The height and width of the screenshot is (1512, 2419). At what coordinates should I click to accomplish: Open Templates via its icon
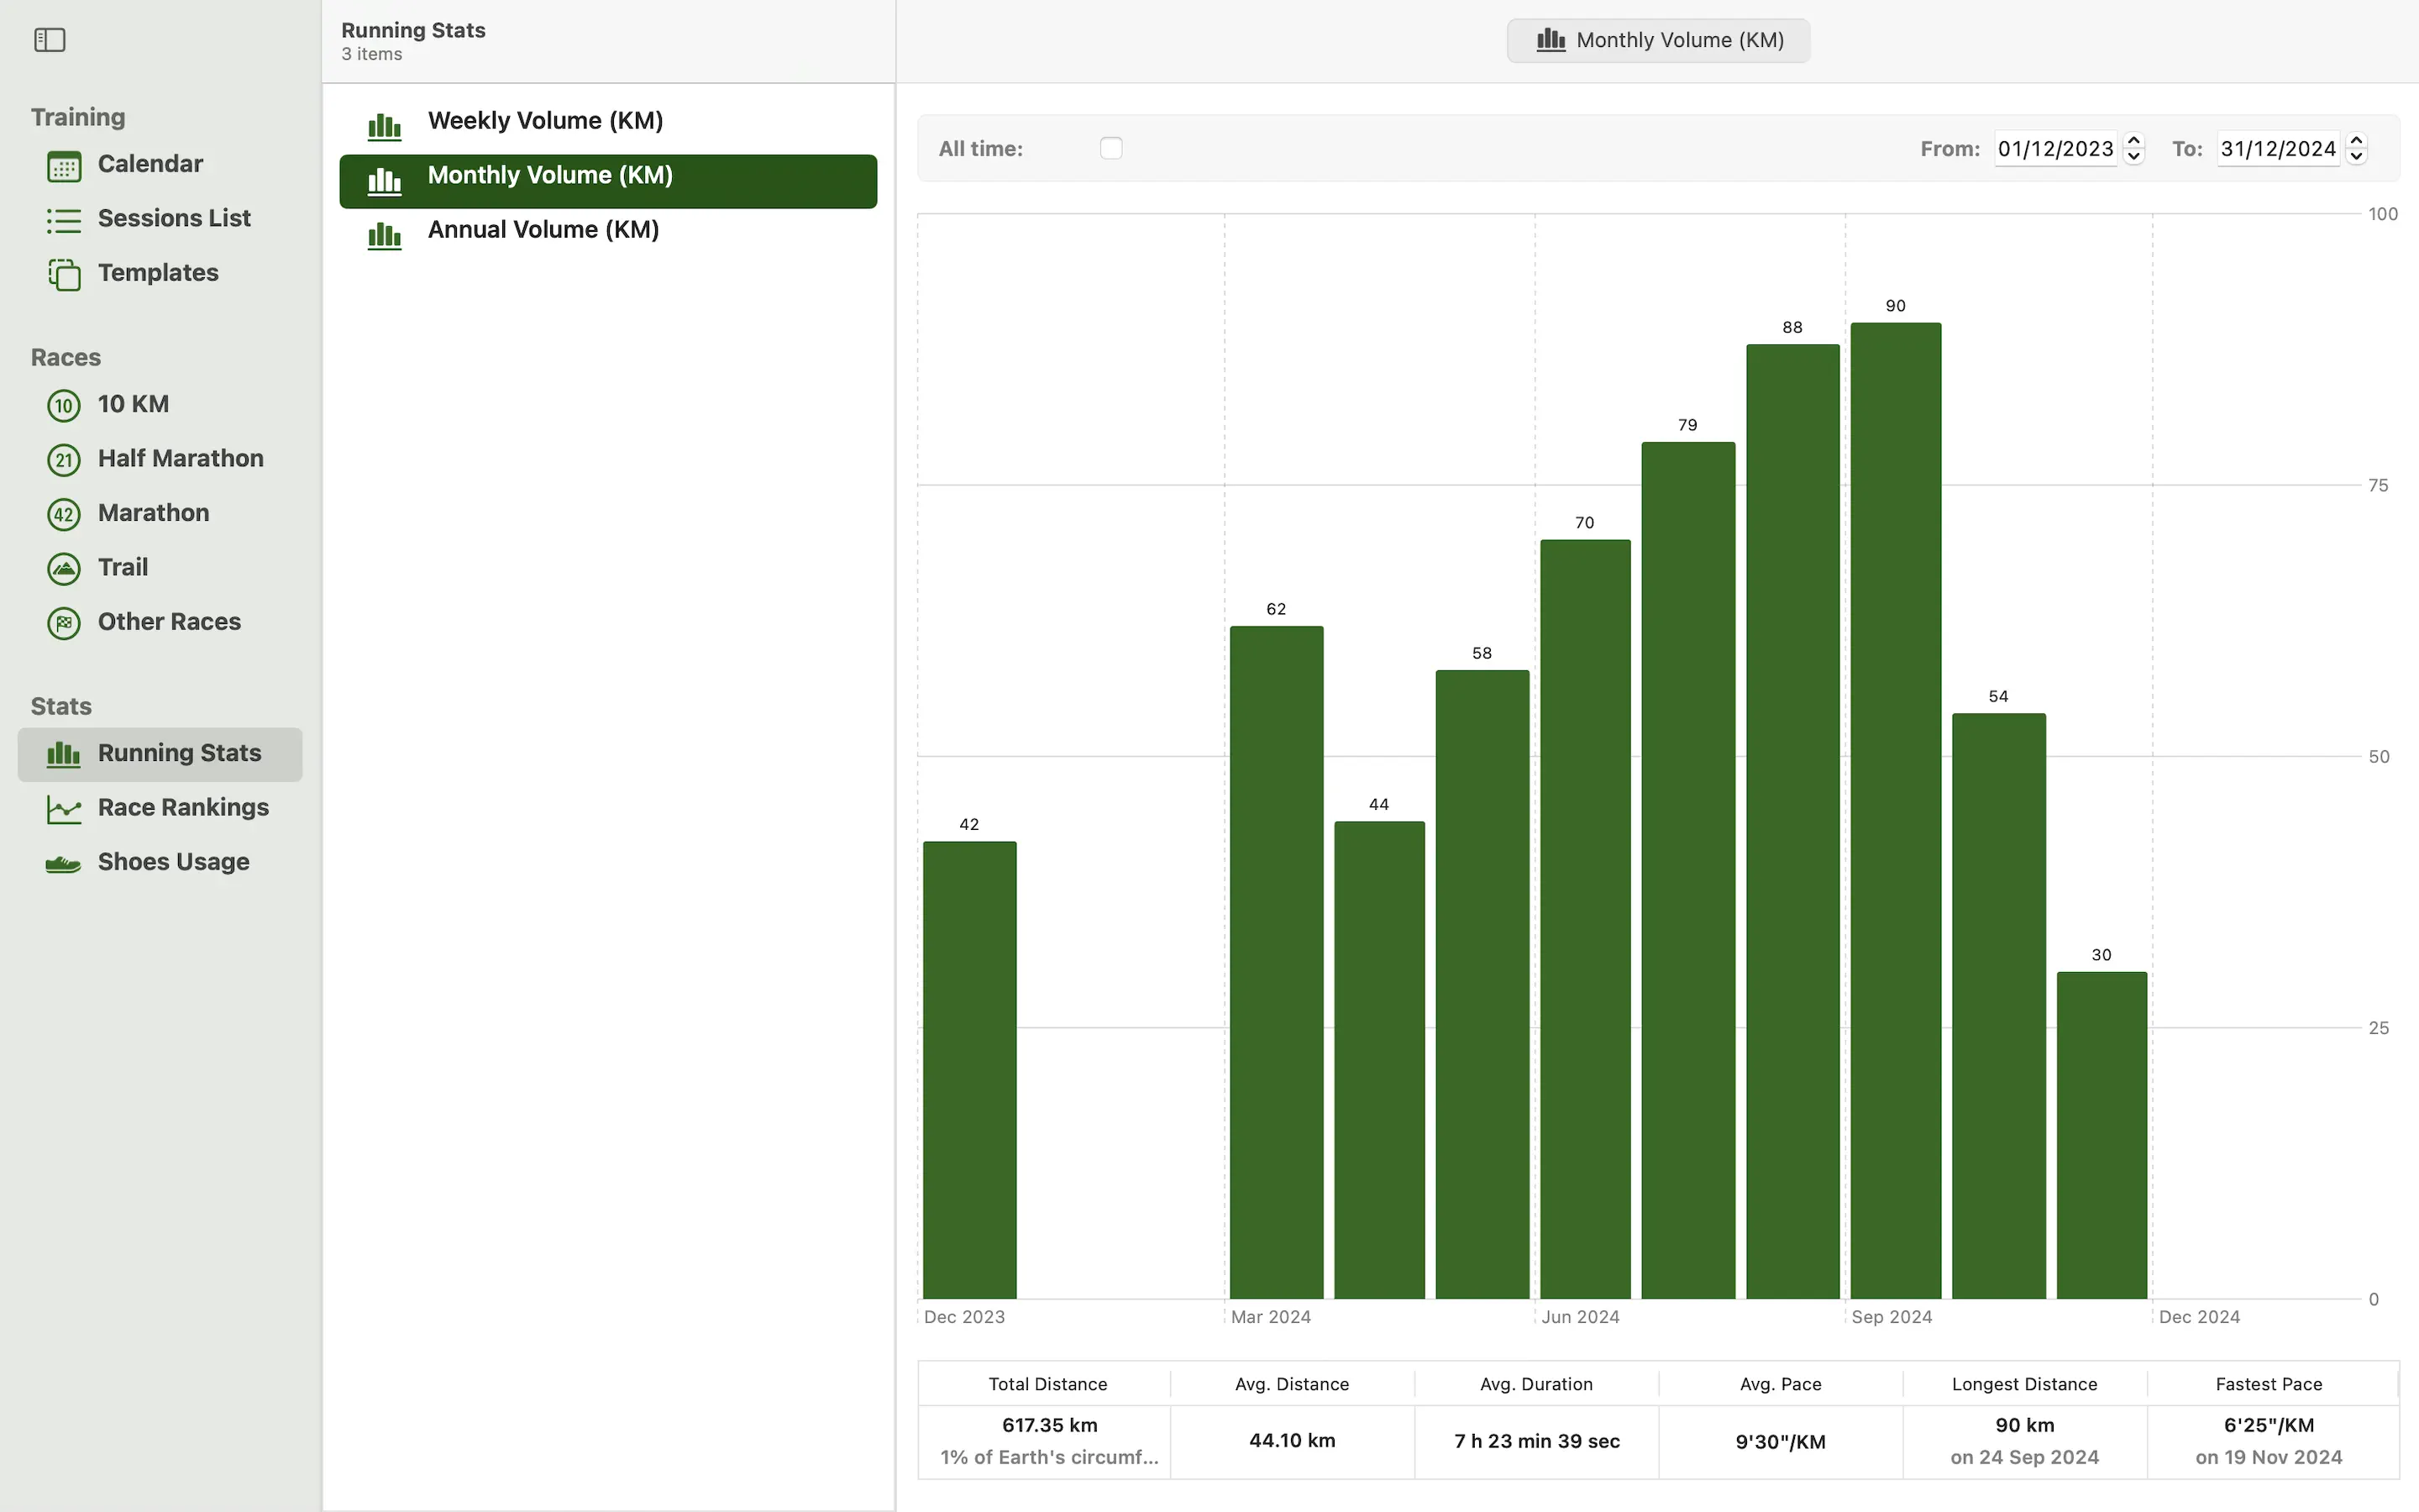[x=64, y=274]
